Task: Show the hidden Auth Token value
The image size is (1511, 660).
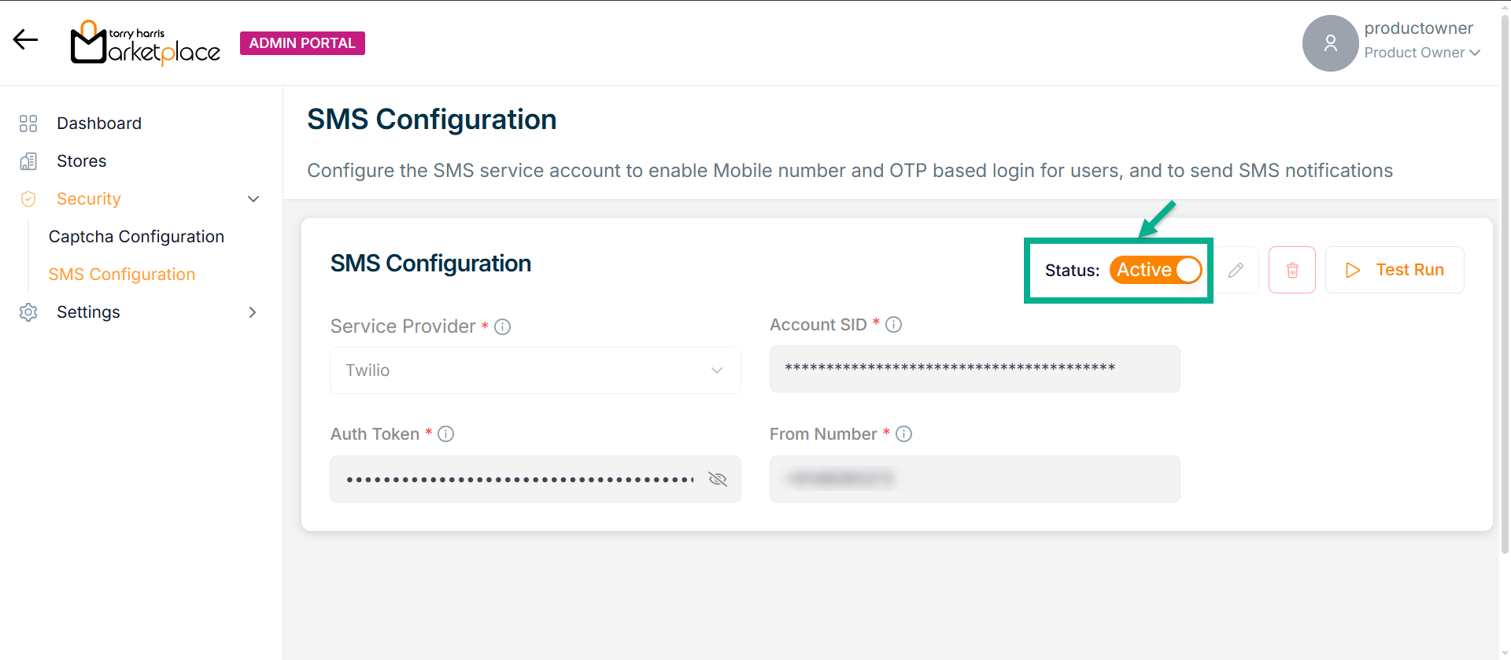Action: 717,479
